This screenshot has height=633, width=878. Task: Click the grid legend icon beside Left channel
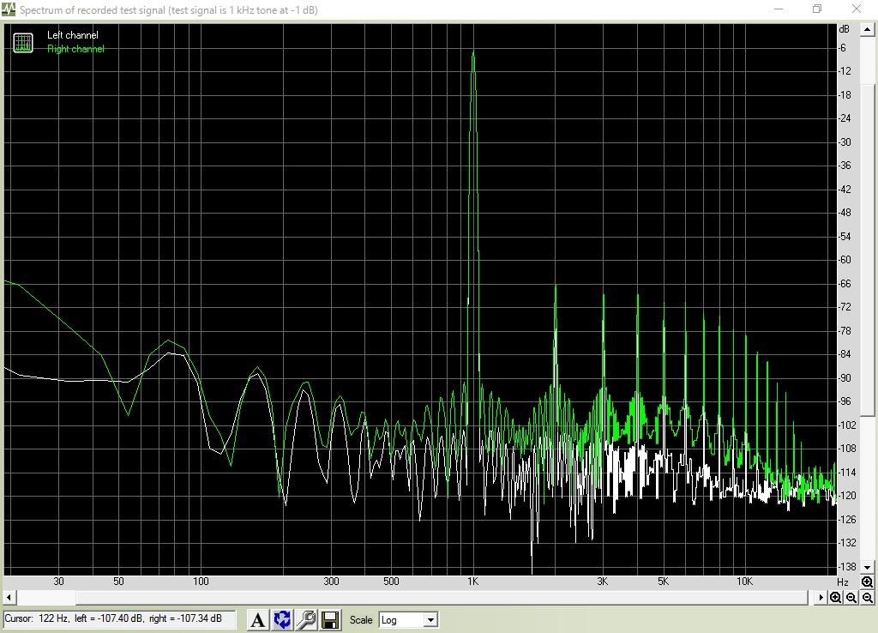23,43
